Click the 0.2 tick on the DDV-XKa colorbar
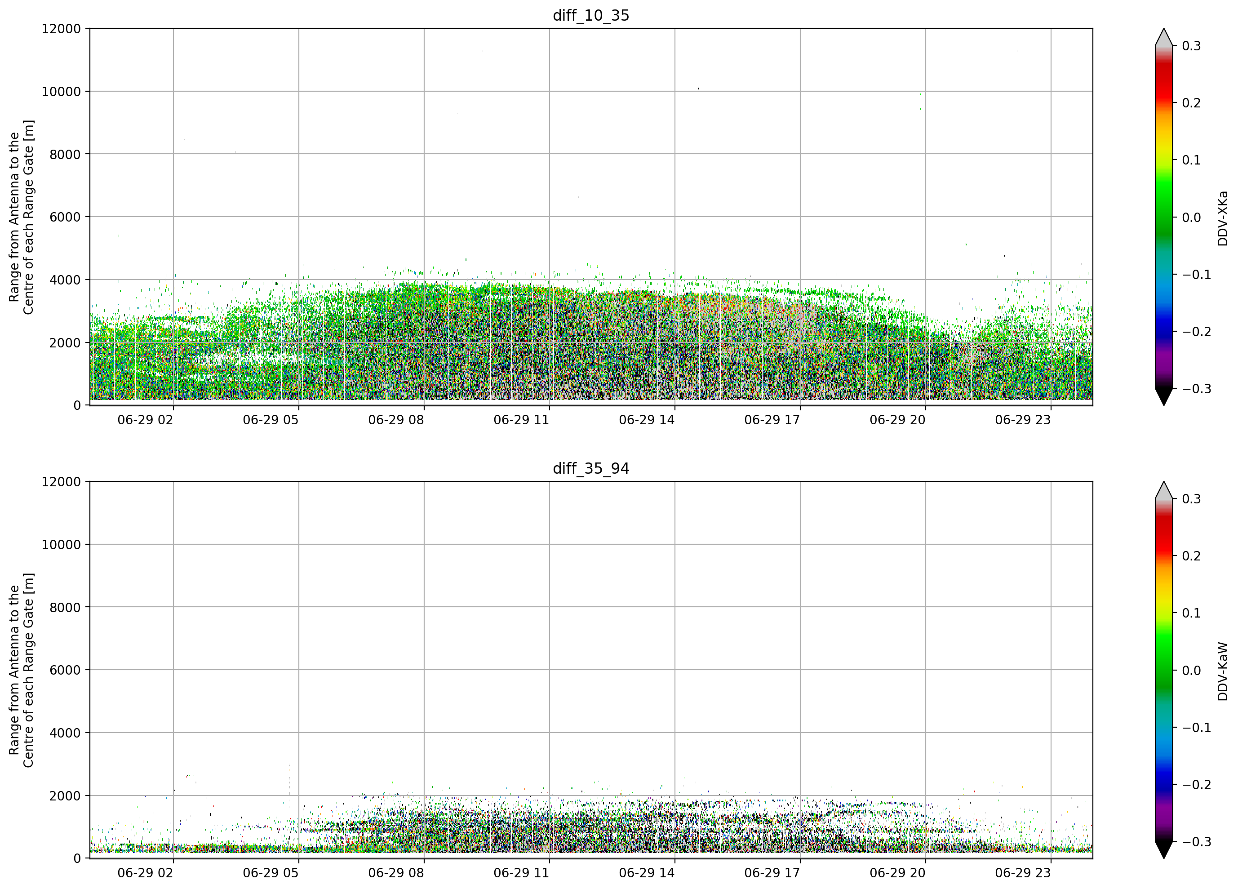Screen dimensions: 1238x889 [x=1192, y=102]
